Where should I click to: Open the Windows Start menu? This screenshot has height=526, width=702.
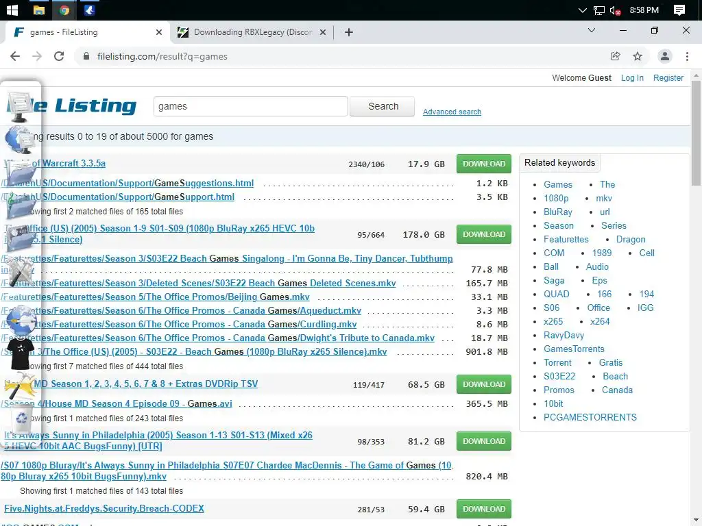[12, 10]
